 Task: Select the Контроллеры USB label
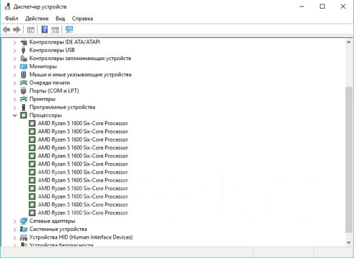tap(52, 50)
